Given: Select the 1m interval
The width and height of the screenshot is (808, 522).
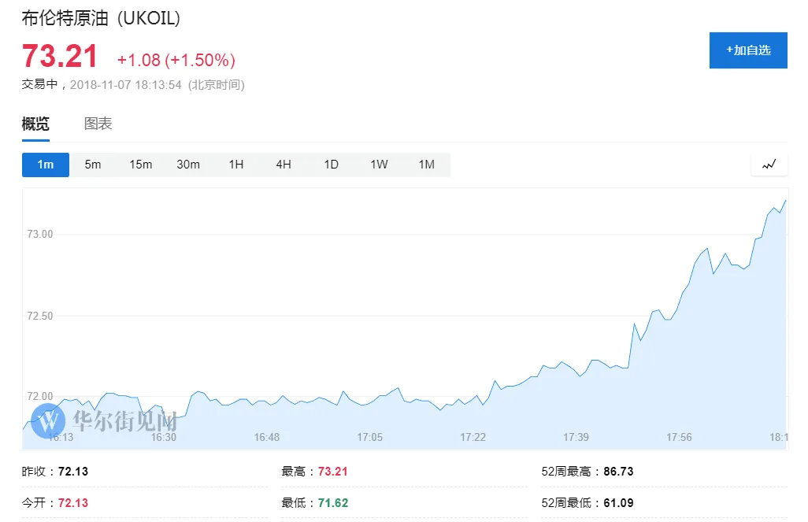Looking at the screenshot, I should (x=46, y=165).
